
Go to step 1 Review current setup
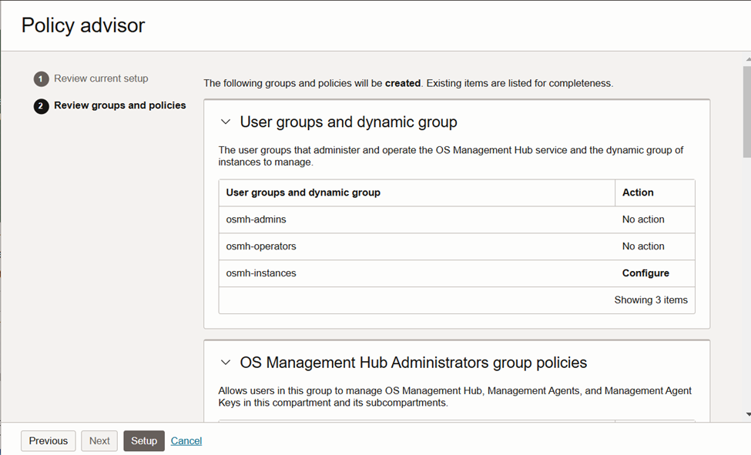click(x=101, y=79)
